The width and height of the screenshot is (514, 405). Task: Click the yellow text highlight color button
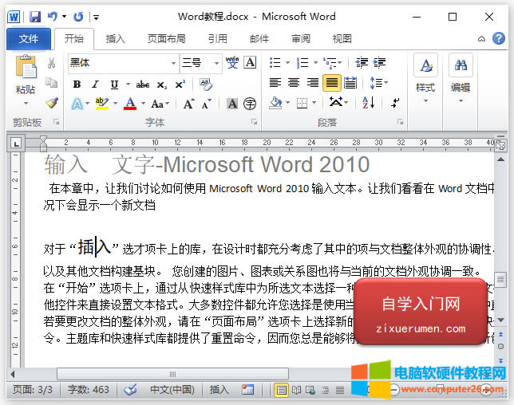coord(102,104)
